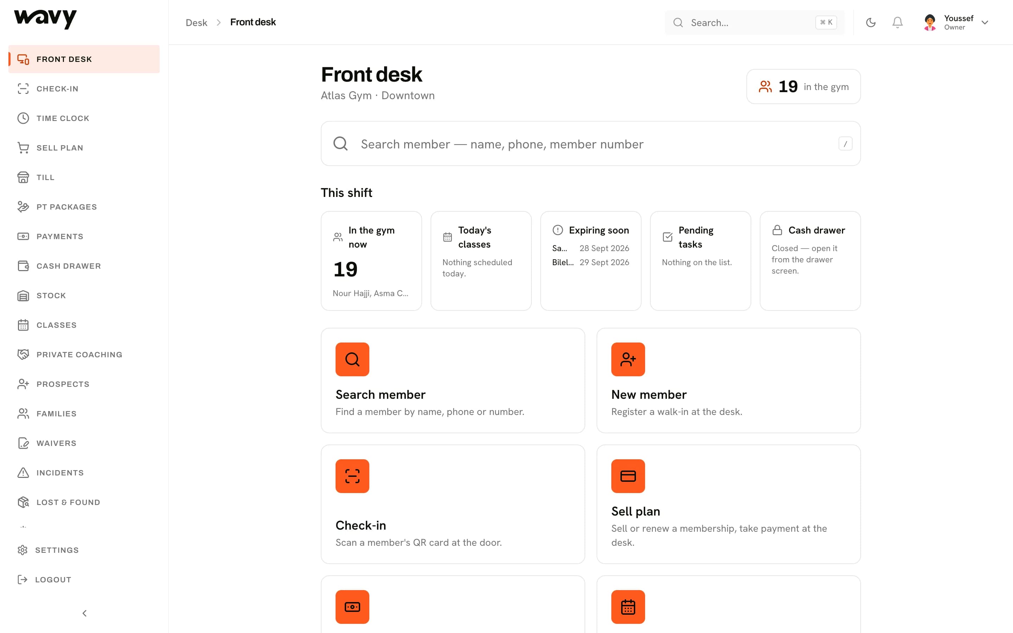Open notifications bell

tap(897, 23)
